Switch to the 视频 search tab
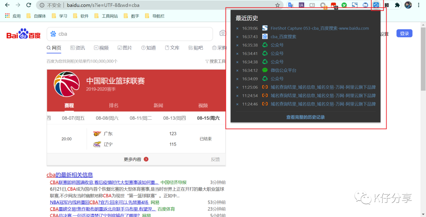Screen dimensions: 426x217 click(x=101, y=48)
